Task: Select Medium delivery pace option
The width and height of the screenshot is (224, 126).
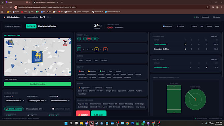Action: click(92, 71)
